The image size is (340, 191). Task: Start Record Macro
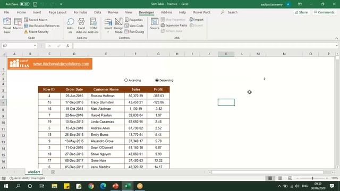click(x=36, y=20)
